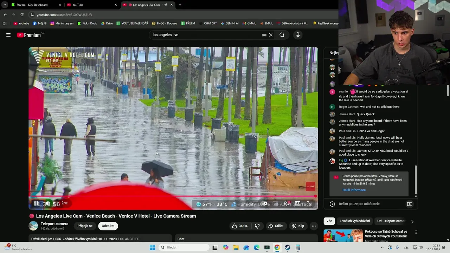Open GEMINI AI bookmark
The height and width of the screenshot is (253, 450).
[x=229, y=24]
